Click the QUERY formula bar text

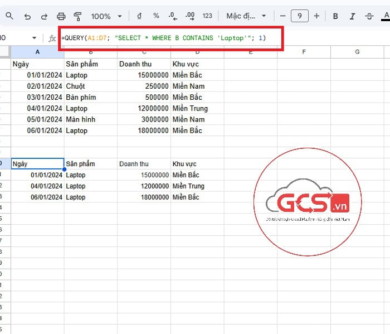click(164, 38)
